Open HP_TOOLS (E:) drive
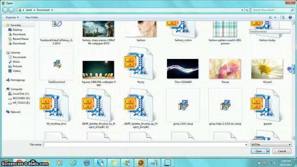The image size is (297, 167). click(x=21, y=103)
